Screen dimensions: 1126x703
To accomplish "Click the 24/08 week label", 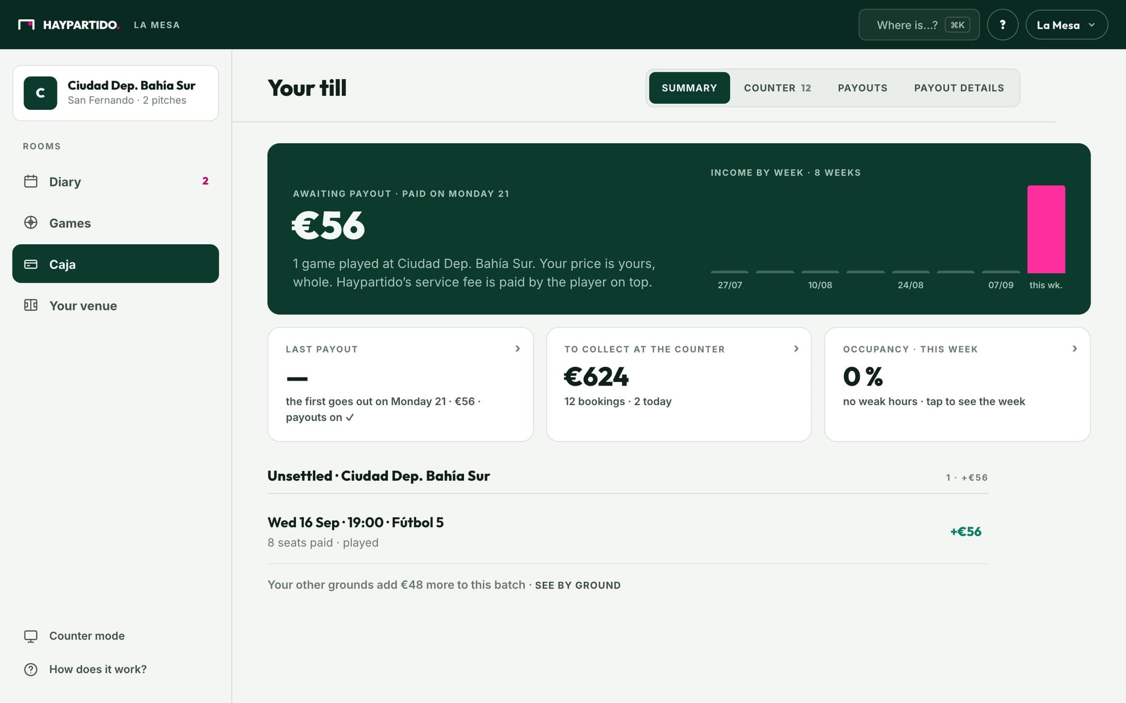I will coord(910,285).
